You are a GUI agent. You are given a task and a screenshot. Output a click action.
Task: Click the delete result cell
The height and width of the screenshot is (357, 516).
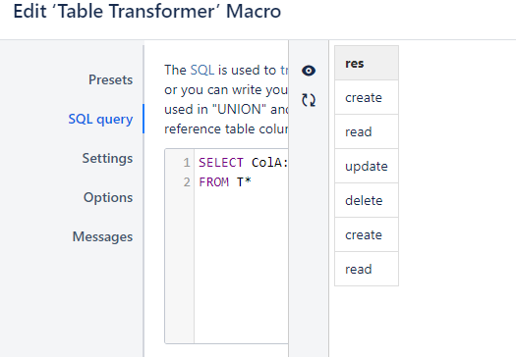[x=367, y=200]
